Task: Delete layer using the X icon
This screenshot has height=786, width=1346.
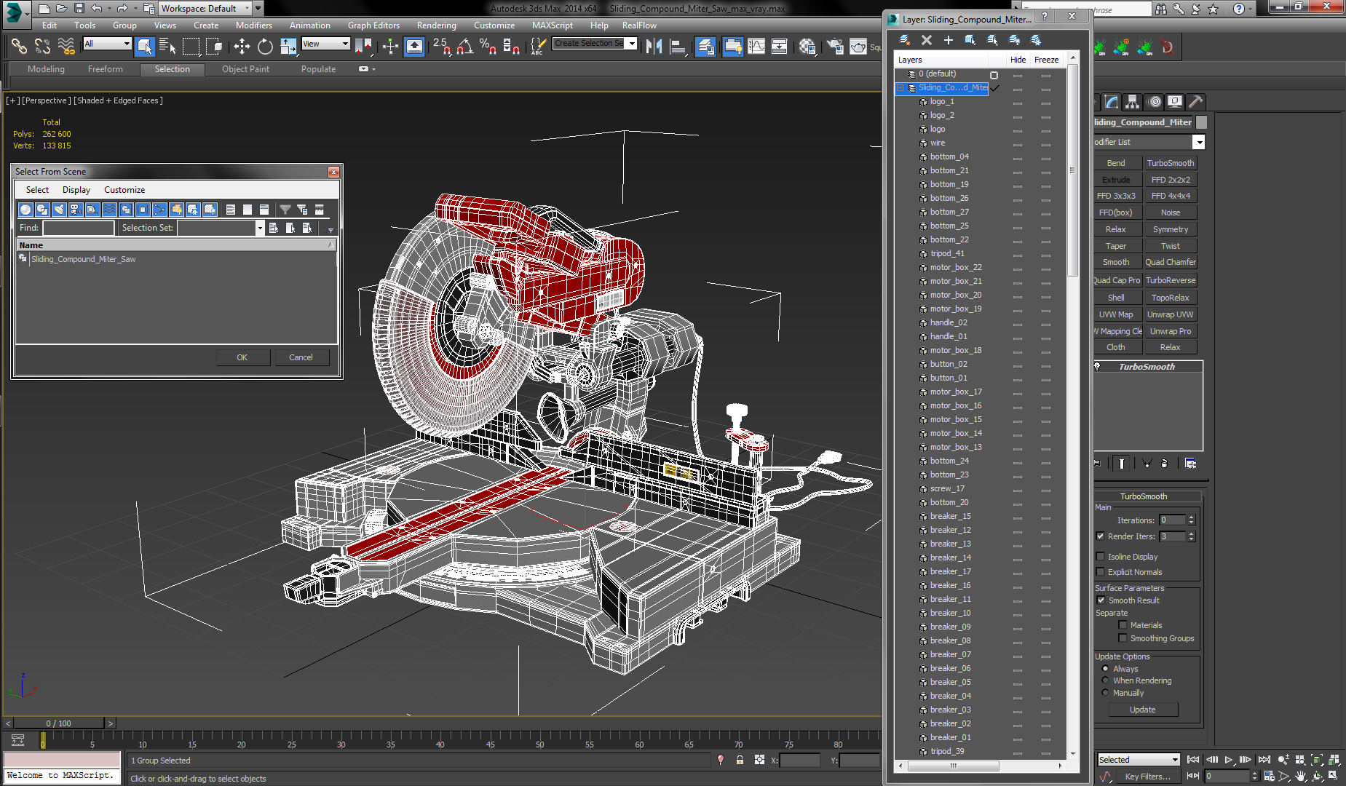Action: (926, 40)
